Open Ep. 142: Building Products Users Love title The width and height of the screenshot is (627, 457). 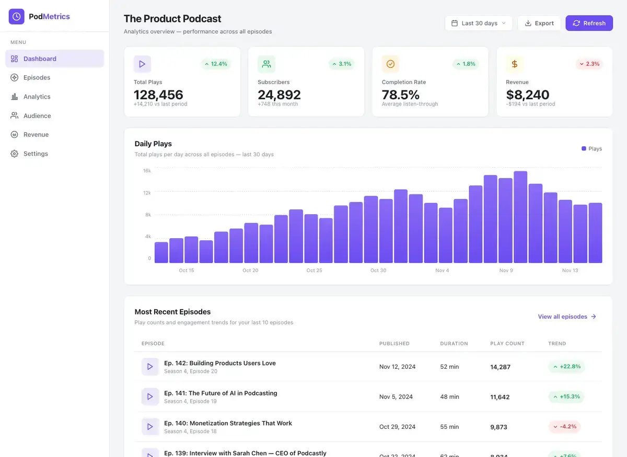pos(220,363)
